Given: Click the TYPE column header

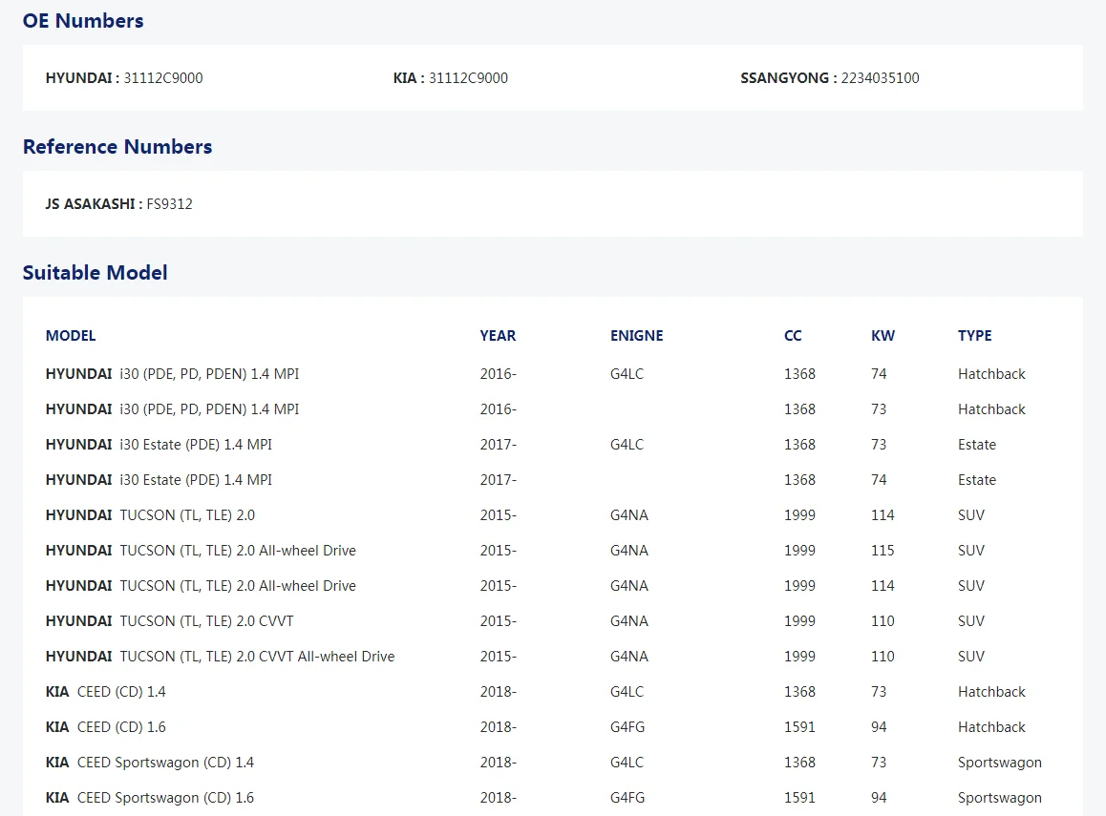Looking at the screenshot, I should (975, 335).
